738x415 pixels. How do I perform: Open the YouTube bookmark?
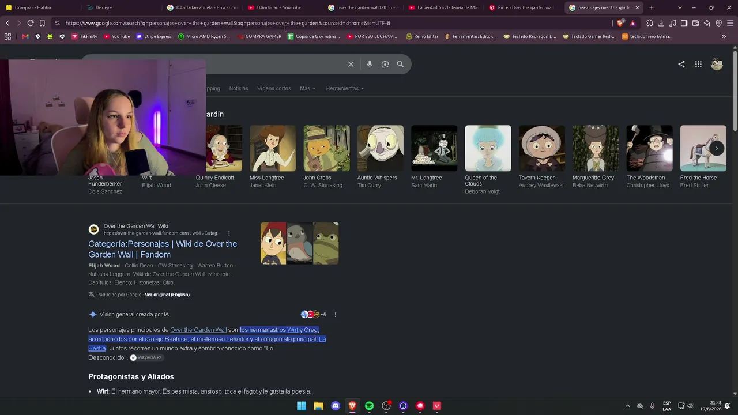click(x=117, y=36)
